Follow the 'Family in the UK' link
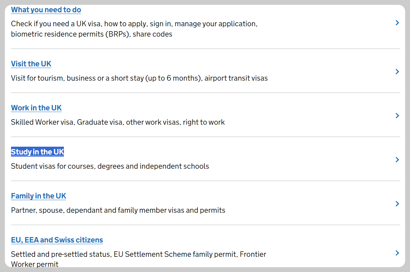Viewport: 410px width, 272px height. pyautogui.click(x=39, y=196)
